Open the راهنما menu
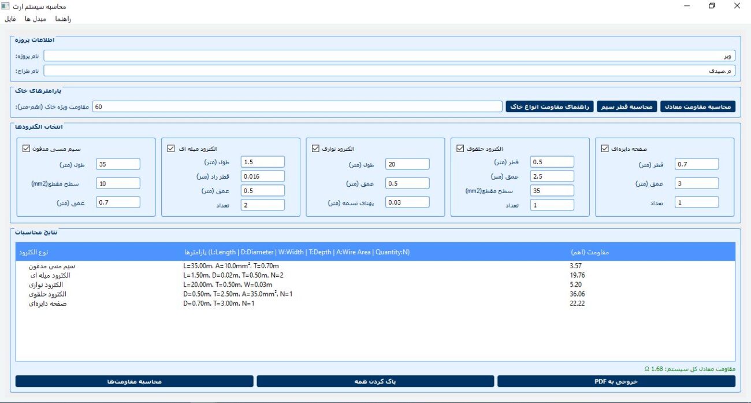The image size is (751, 403). [62, 19]
